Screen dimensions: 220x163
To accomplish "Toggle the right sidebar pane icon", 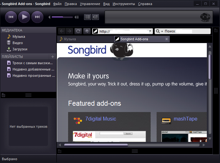I will click(x=216, y=30).
